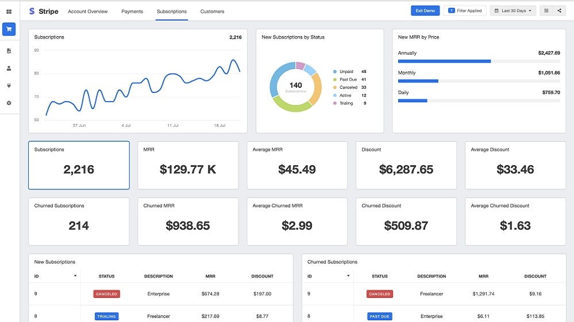Select the Average Churned MRR $2.99 card
This screenshot has width=574, height=322.
pos(297,222)
